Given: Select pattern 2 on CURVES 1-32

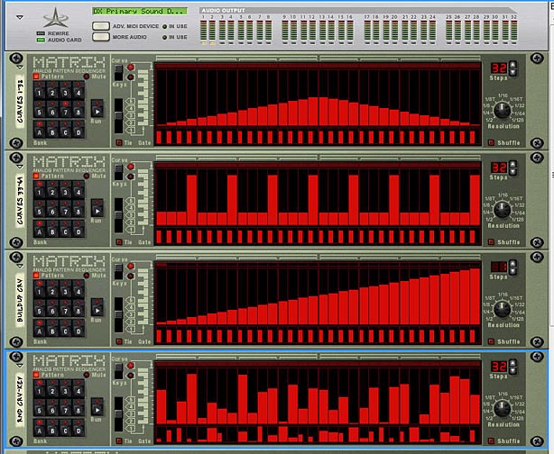Looking at the screenshot, I should coord(52,90).
